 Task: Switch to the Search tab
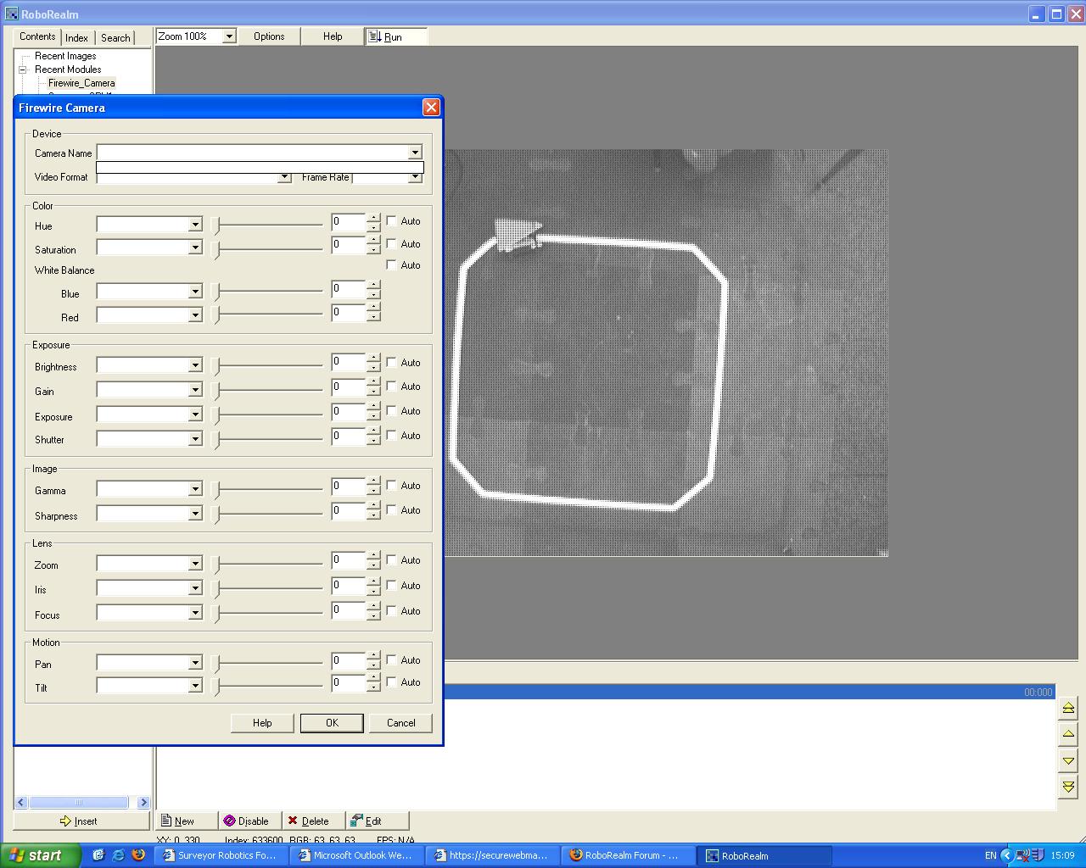click(x=115, y=37)
